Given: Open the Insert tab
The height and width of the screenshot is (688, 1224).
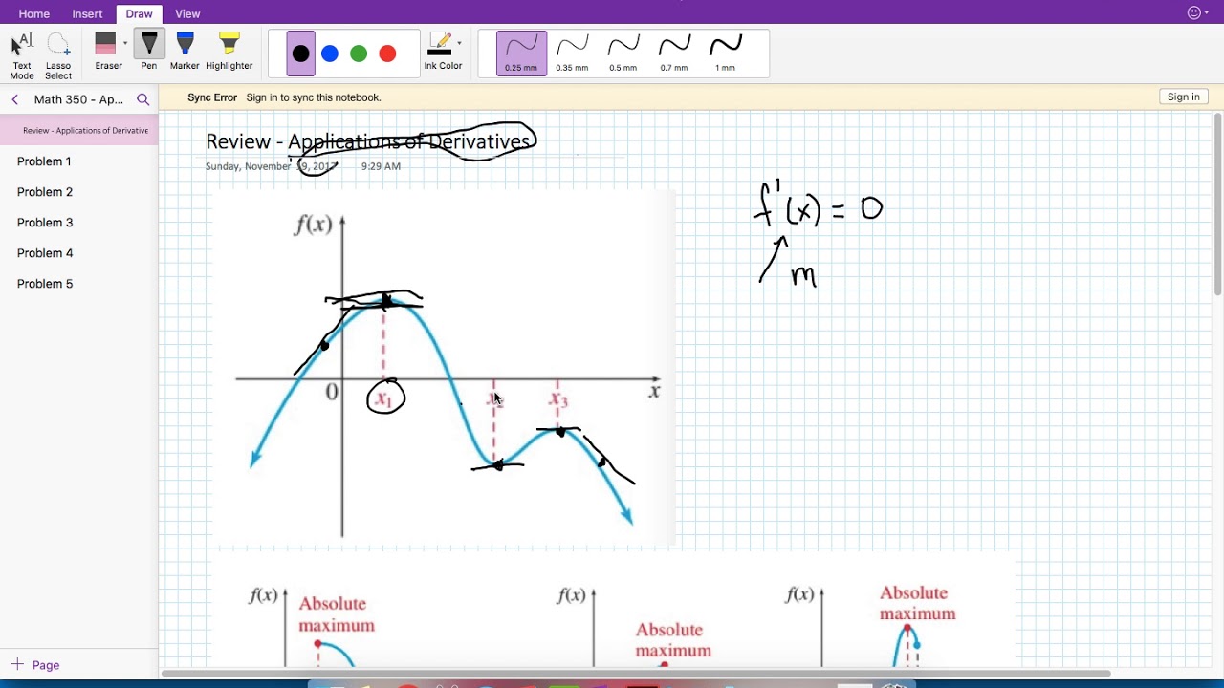Looking at the screenshot, I should pos(87,13).
